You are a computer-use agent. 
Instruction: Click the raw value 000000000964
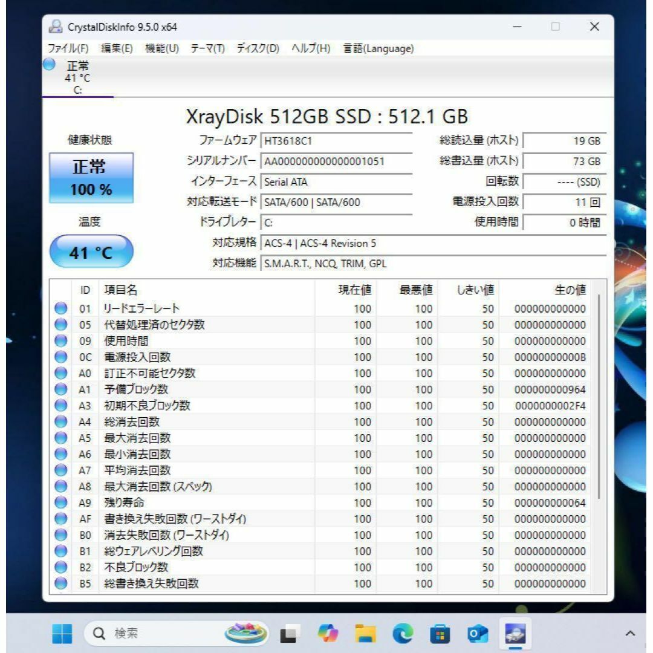pos(550,390)
